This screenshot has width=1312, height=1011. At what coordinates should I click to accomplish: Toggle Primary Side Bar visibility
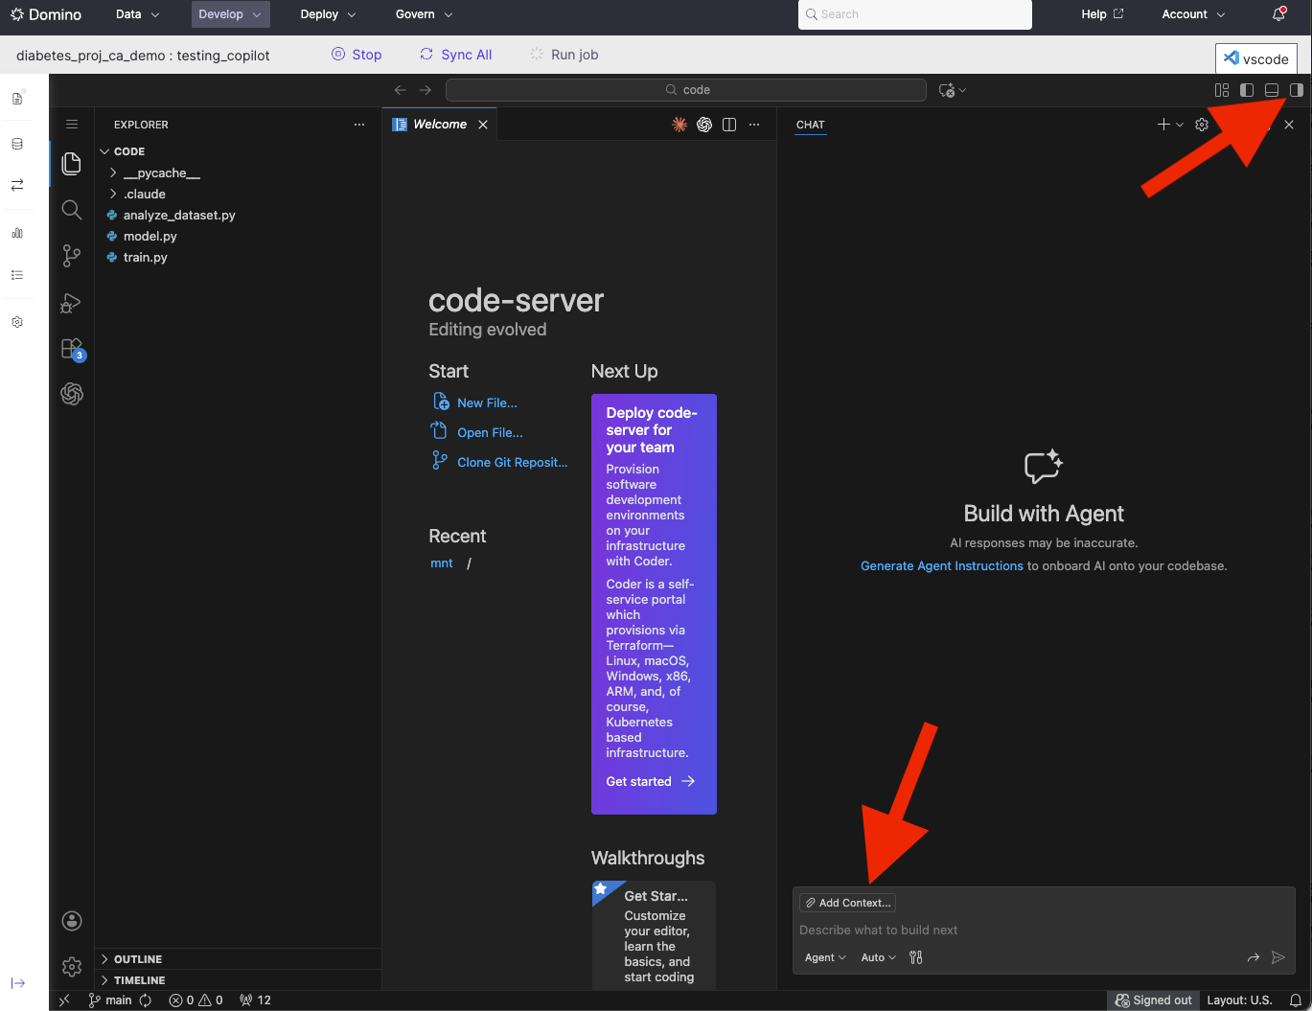[x=1247, y=90]
